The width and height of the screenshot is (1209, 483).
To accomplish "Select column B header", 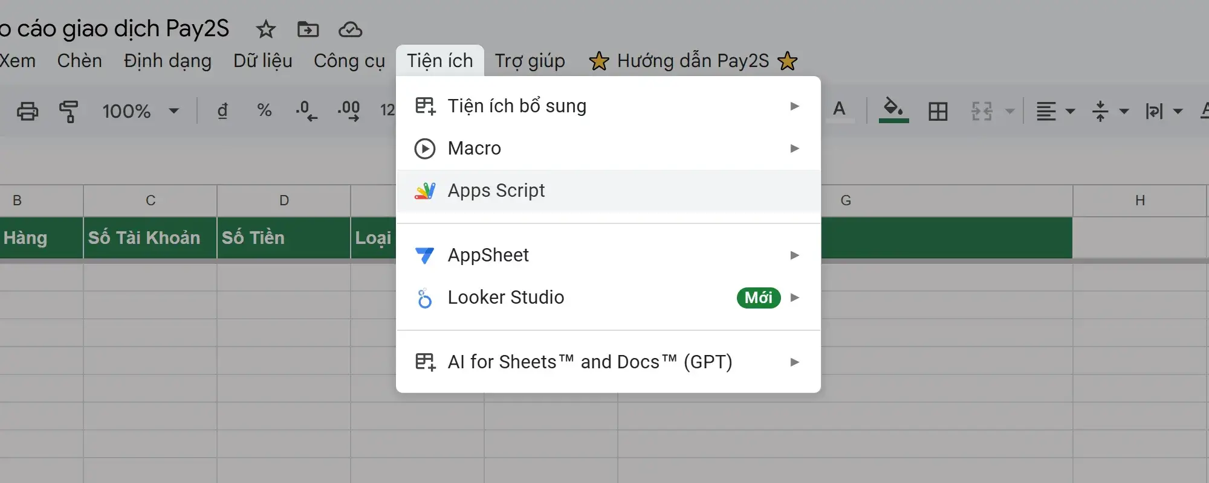I will tap(41, 200).
